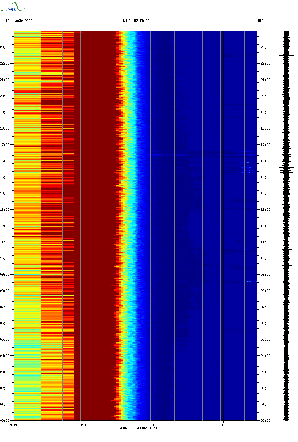Click the 23:00 tick label on left axis
The height and width of the screenshot is (442, 298).
tap(5, 47)
